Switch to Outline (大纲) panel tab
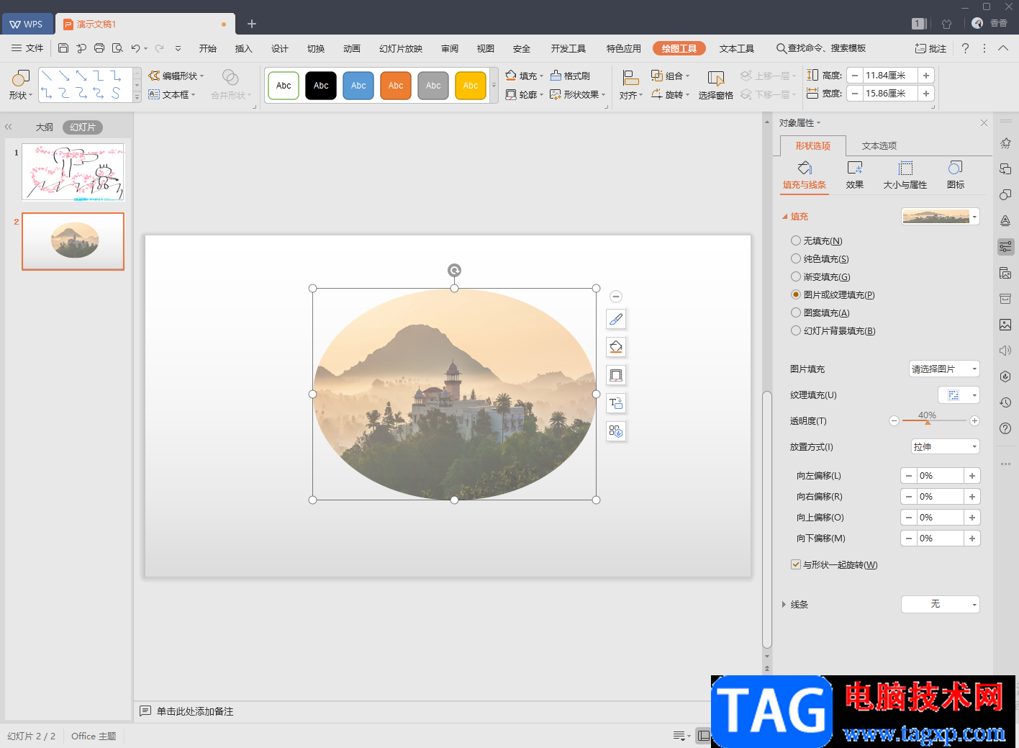The width and height of the screenshot is (1019, 748). [x=45, y=127]
